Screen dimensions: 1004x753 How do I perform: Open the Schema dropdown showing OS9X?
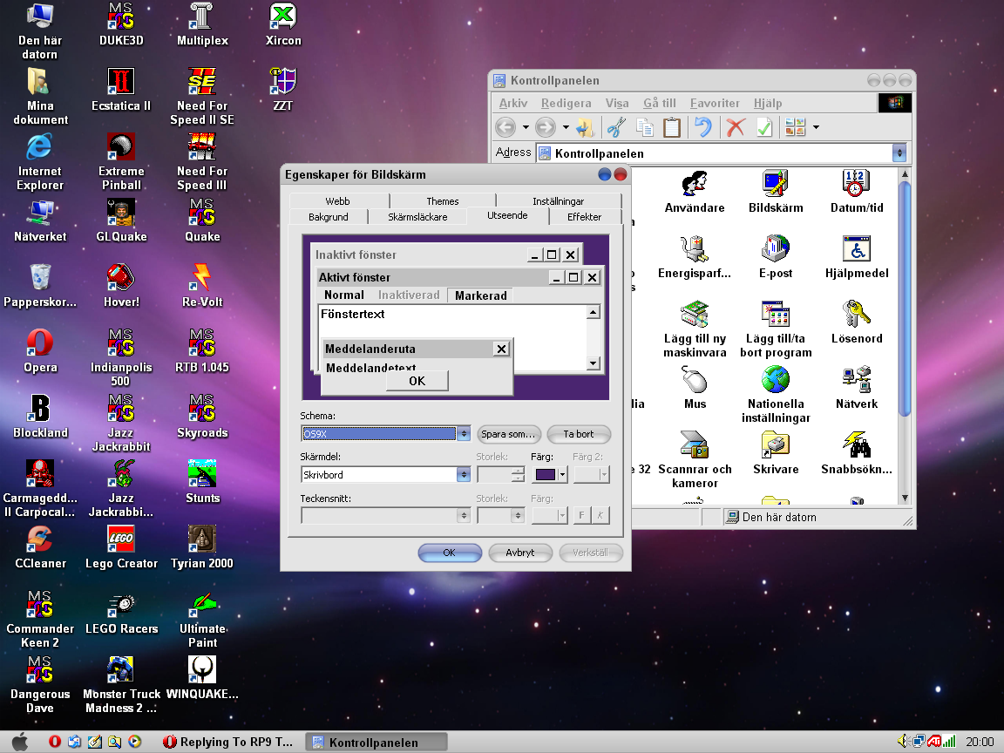pyautogui.click(x=463, y=433)
